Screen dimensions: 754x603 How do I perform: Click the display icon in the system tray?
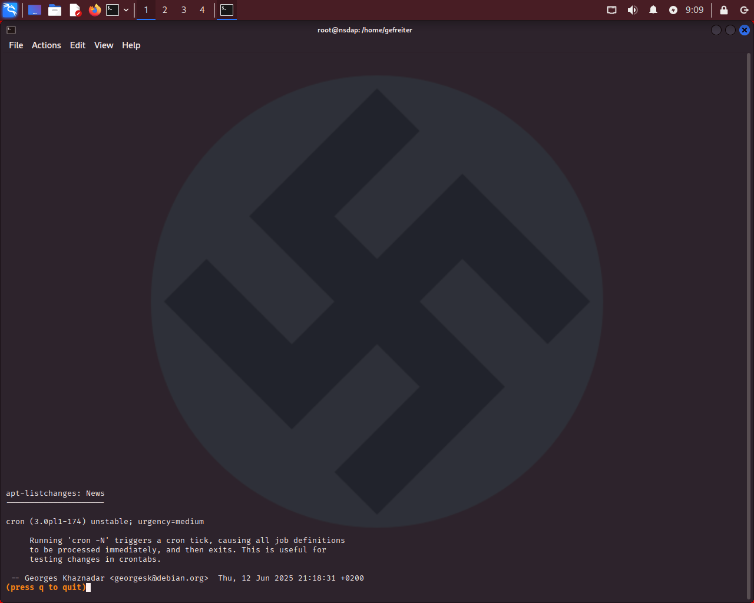click(x=612, y=10)
